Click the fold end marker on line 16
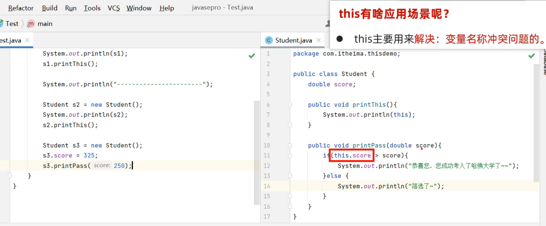 [x=290, y=206]
